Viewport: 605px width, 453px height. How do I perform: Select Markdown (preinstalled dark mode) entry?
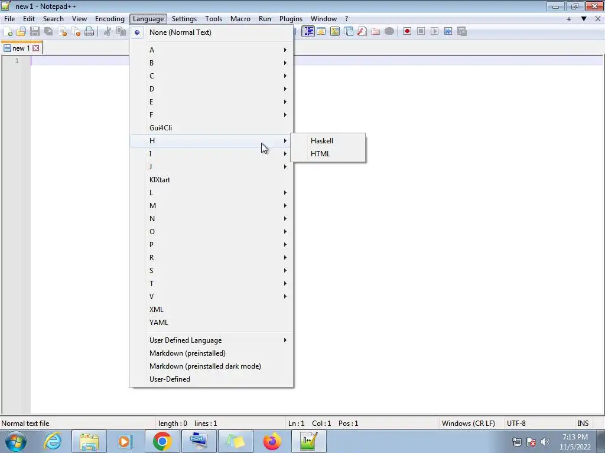point(212,366)
